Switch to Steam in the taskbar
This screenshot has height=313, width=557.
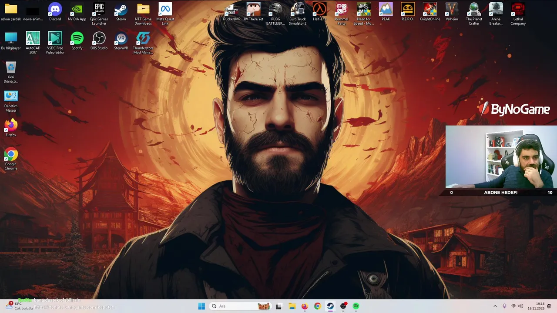330,306
